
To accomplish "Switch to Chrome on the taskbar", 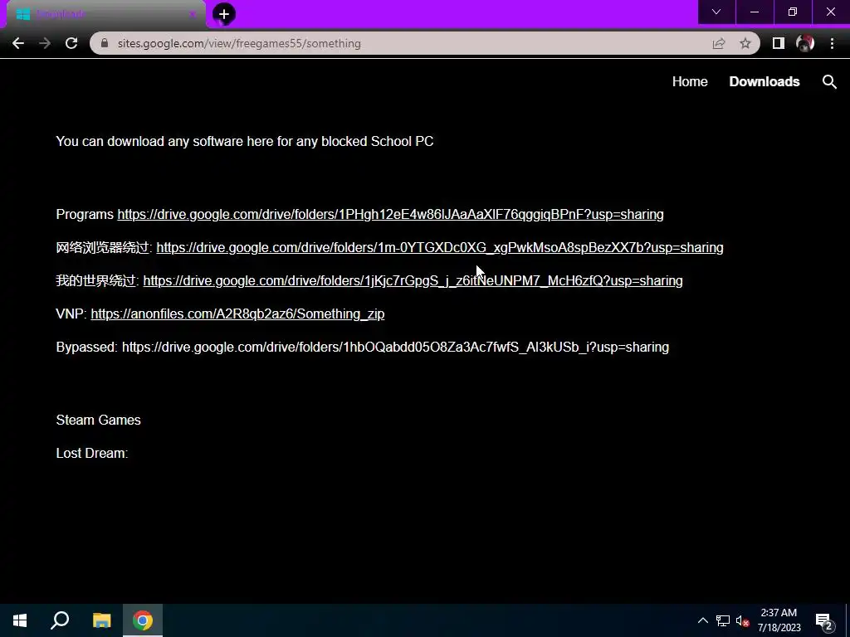I will pos(143,620).
